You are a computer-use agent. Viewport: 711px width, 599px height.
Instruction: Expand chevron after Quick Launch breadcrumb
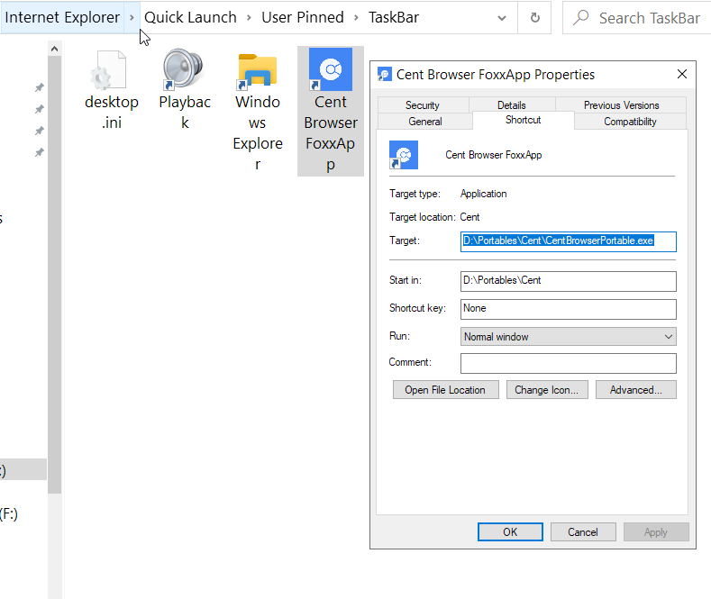tap(249, 18)
